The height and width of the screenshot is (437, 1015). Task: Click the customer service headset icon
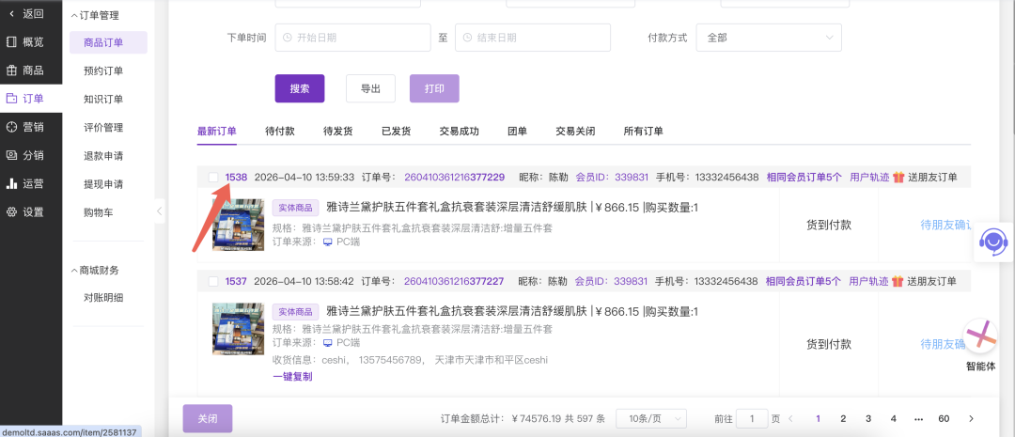pyautogui.click(x=992, y=242)
